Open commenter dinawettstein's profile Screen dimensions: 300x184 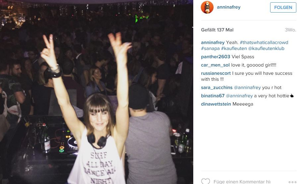216,104
